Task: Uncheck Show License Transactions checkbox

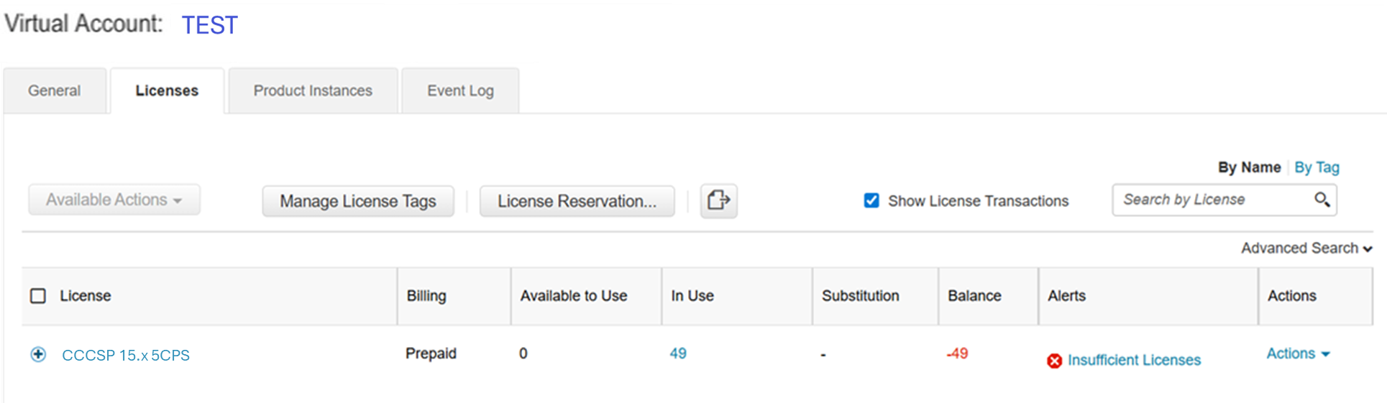Action: 871,200
